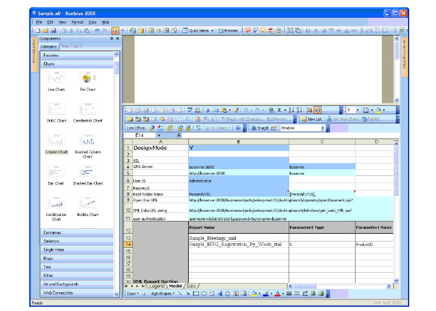The width and height of the screenshot is (436, 311).
Task: Switch to the Tree tab in Components
Action: tap(65, 46)
